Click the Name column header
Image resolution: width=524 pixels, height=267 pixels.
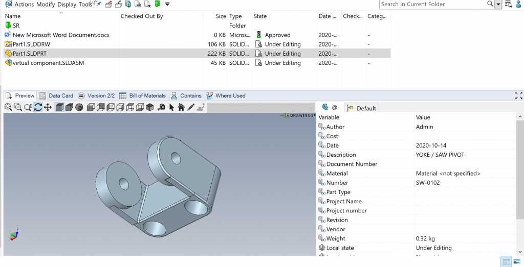[x=13, y=16]
